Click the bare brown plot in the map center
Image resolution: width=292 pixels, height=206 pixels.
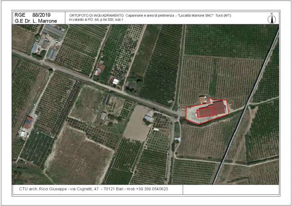coord(138,123)
